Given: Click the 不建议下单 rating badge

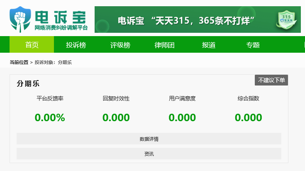Looking at the screenshot, I should [271, 80].
